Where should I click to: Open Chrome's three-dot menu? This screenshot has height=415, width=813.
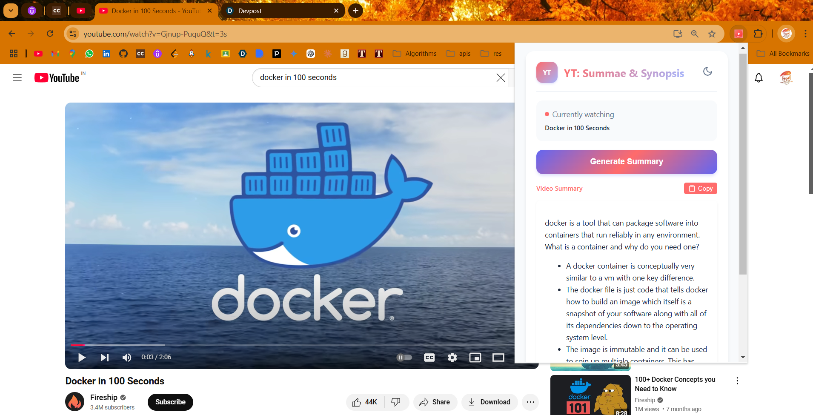point(805,34)
